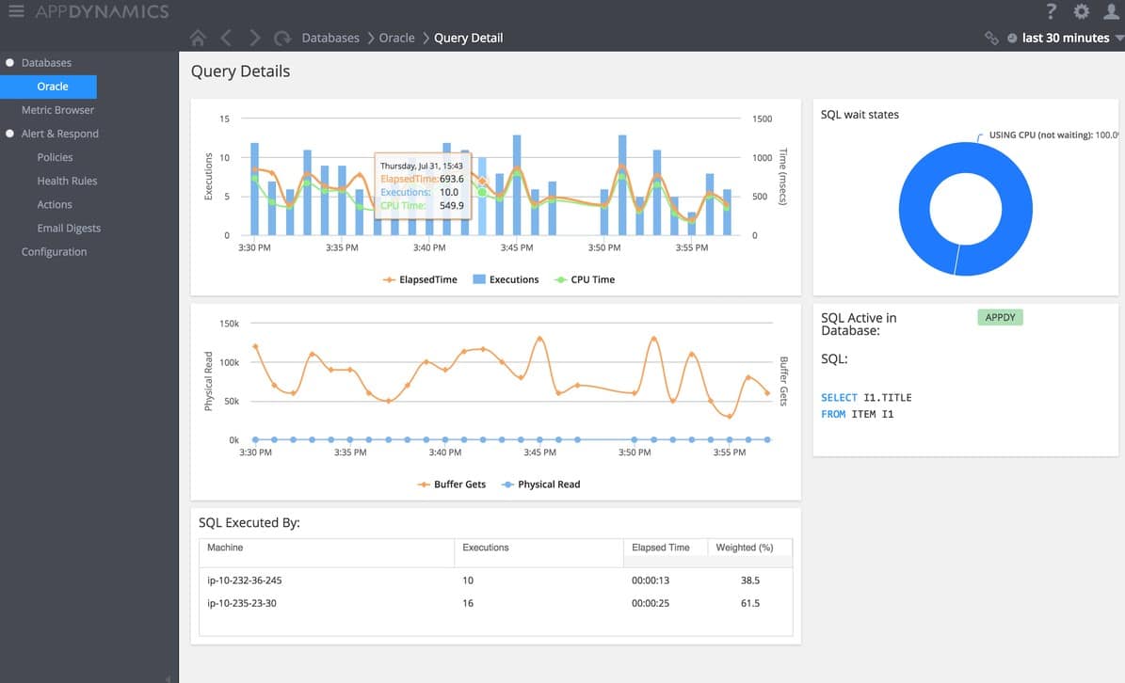
Task: Click the 38.5 weighted value
Action: pos(750,580)
